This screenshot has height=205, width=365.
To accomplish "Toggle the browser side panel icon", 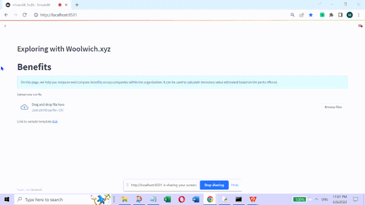I will click(340, 15).
